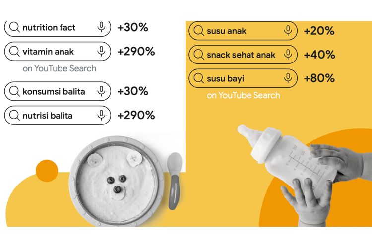Image resolution: width=372 pixels, height=248 pixels.
Task: Select the 'konsumsi balita' search field
Action: (54, 91)
